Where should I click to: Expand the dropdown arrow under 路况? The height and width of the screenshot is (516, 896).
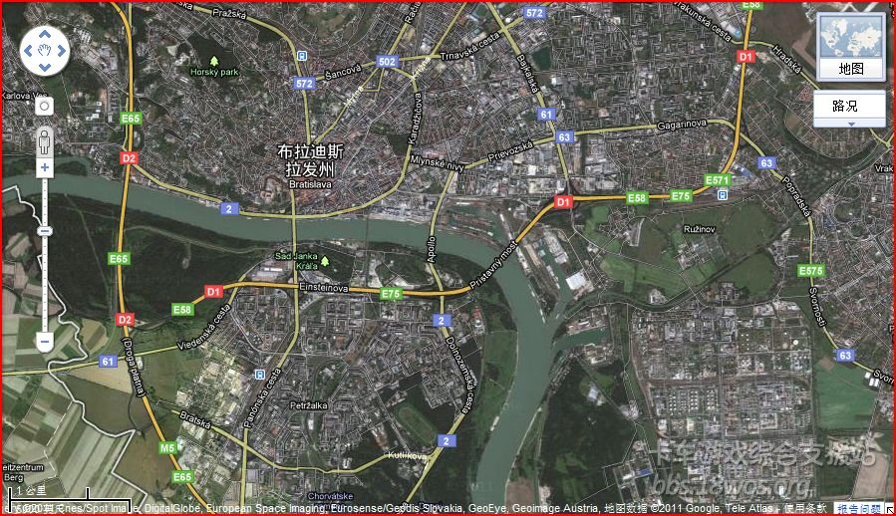851,124
